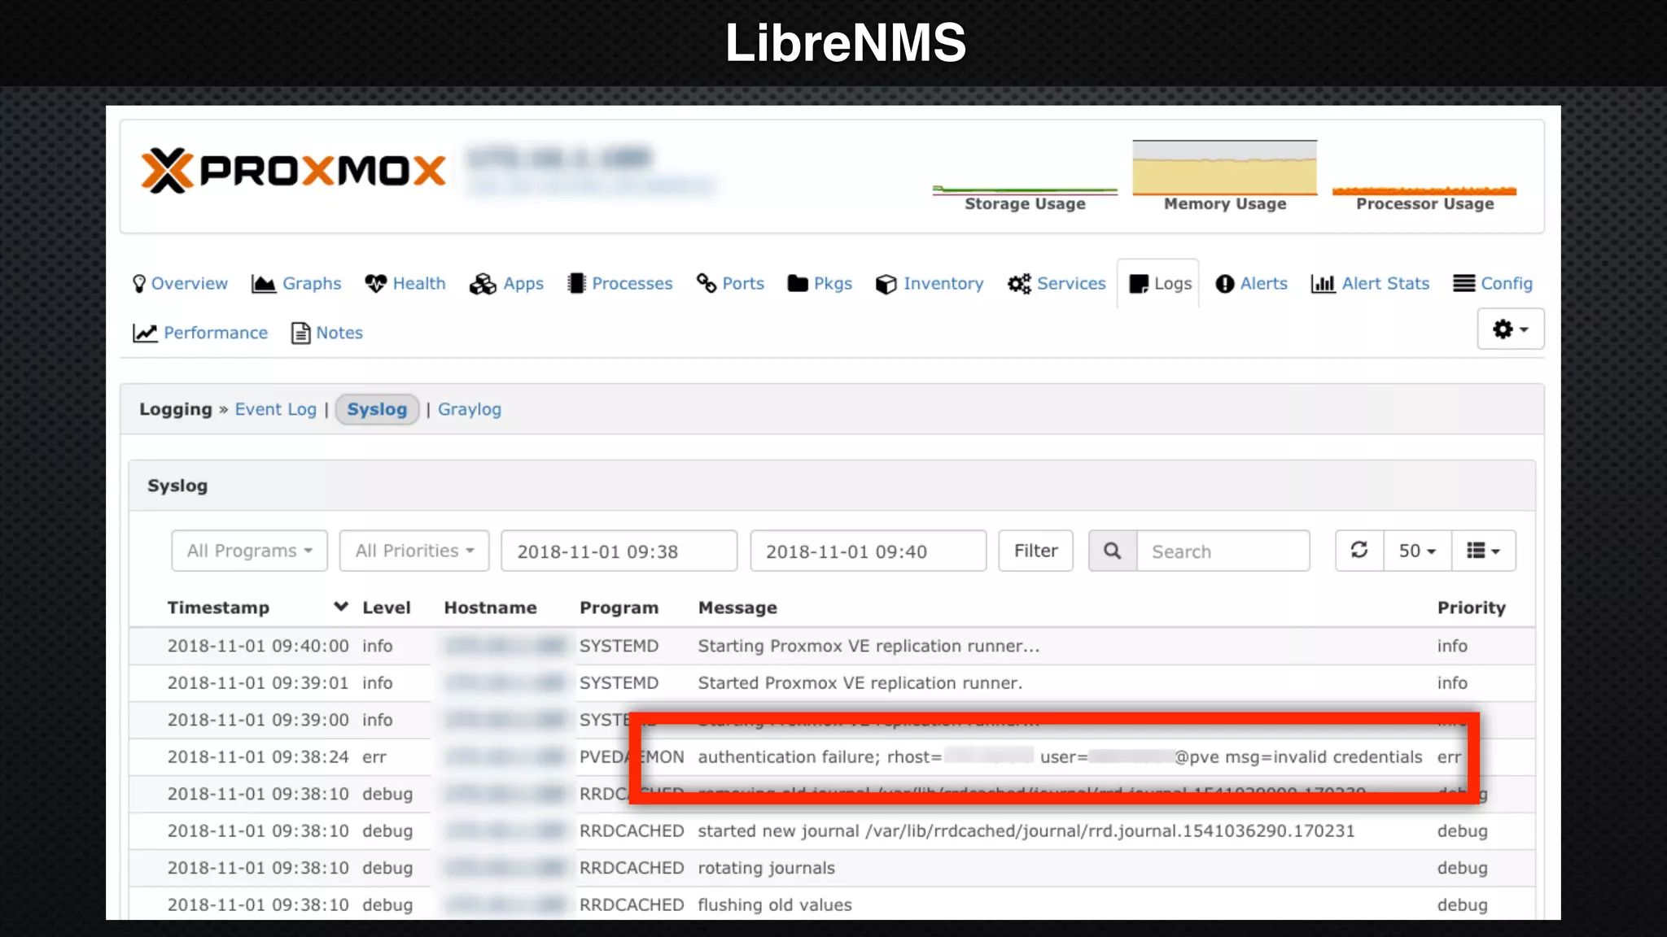Open the Performance tab label
Viewport: 1667px width, 937px height.
pyautogui.click(x=216, y=333)
